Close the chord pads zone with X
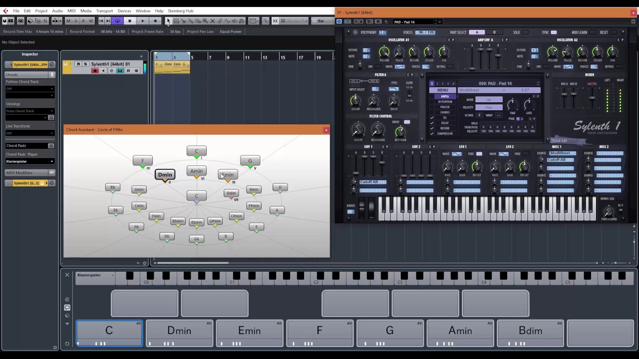639x359 pixels. tap(67, 275)
